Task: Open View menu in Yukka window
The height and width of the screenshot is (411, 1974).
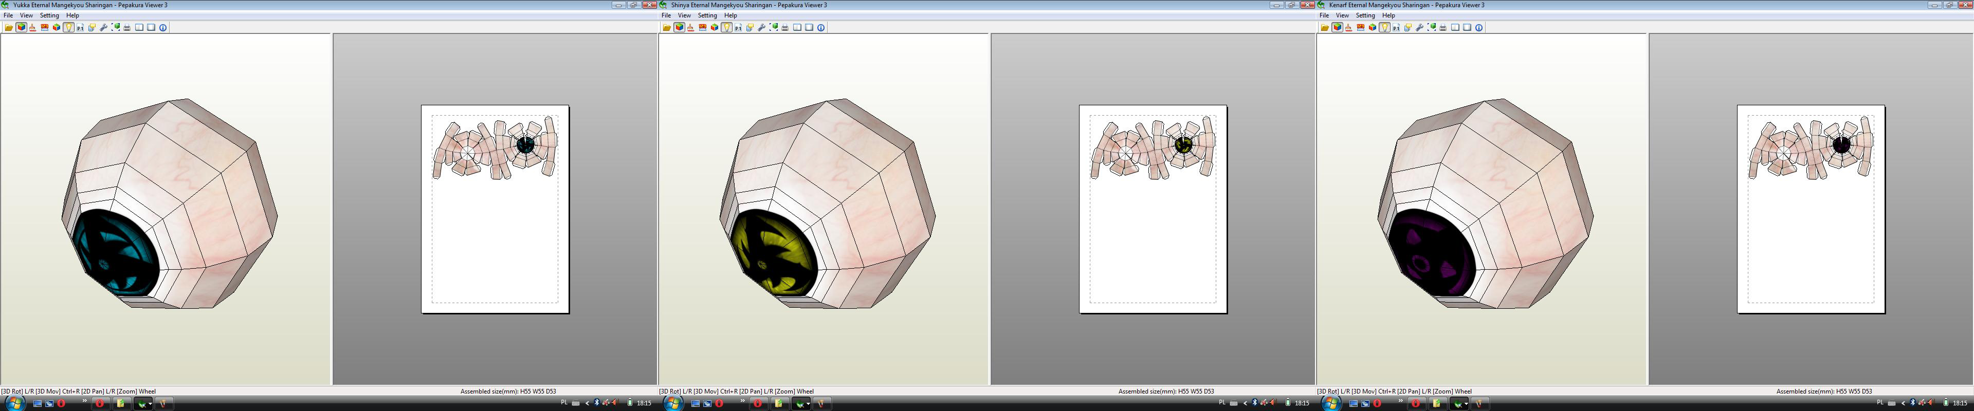Action: tap(26, 15)
